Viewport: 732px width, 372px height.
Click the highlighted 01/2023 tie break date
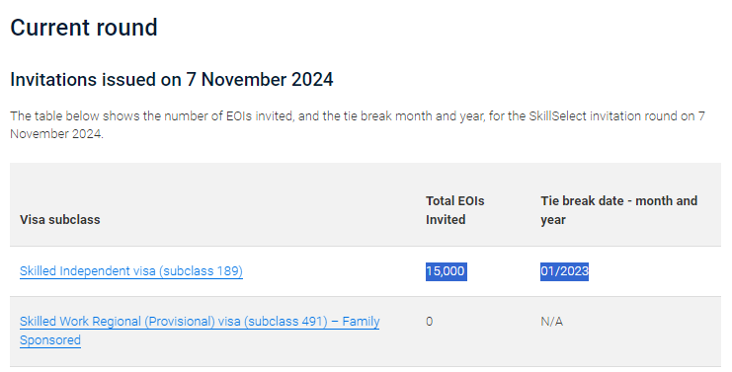pyautogui.click(x=564, y=271)
